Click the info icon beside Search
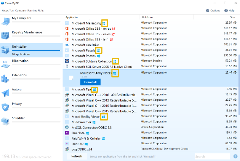The image size is (240, 161). pos(235,156)
